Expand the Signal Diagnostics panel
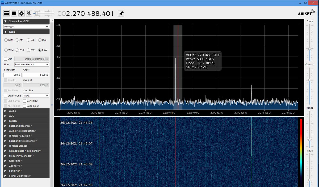This screenshot has width=319, height=187. 26,176
